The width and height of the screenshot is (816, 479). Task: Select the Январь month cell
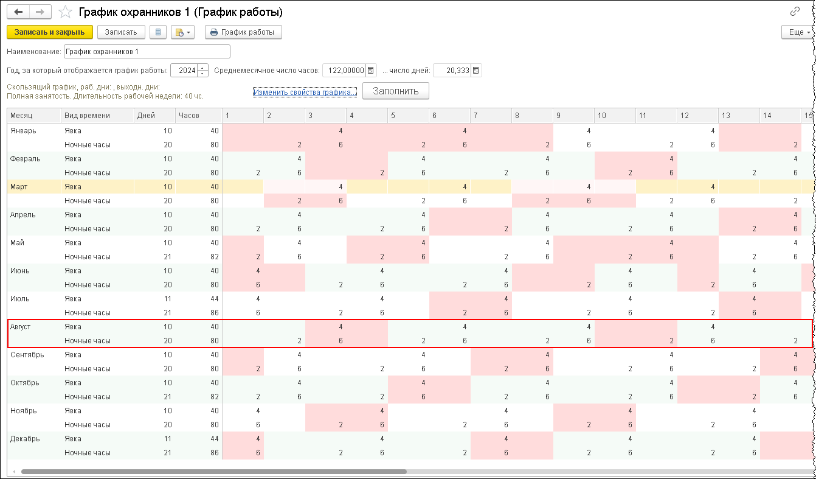pyautogui.click(x=34, y=130)
